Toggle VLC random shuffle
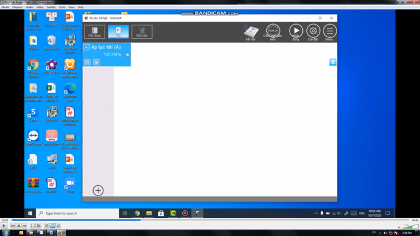420x236 pixels. coord(58,226)
